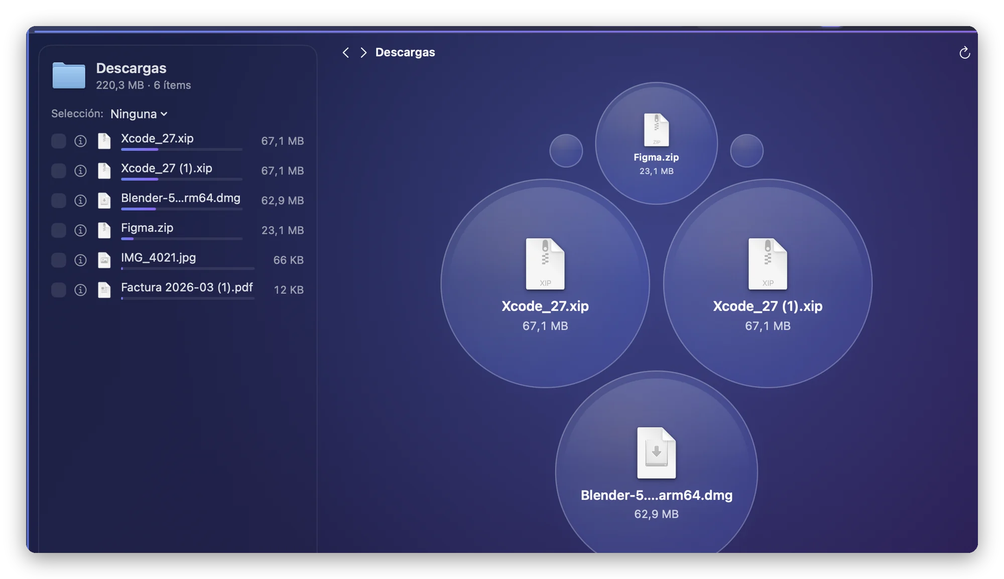This screenshot has width=1004, height=579.
Task: Tick the checkbox for Xcode_27 (1).xip
Action: (59, 171)
